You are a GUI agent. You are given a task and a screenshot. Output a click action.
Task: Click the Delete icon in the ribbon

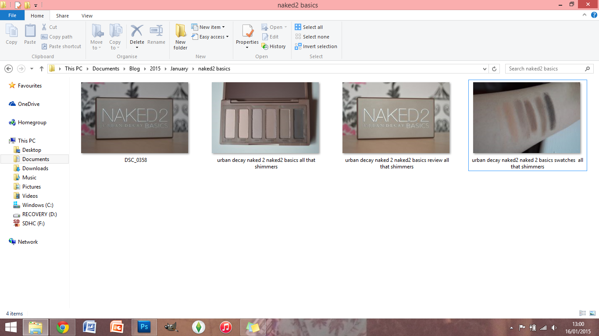(x=137, y=31)
